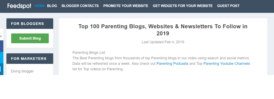The width and height of the screenshot is (274, 99).
Task: Click the FOR BLOGGERS panel header
Action: (x=30, y=24)
